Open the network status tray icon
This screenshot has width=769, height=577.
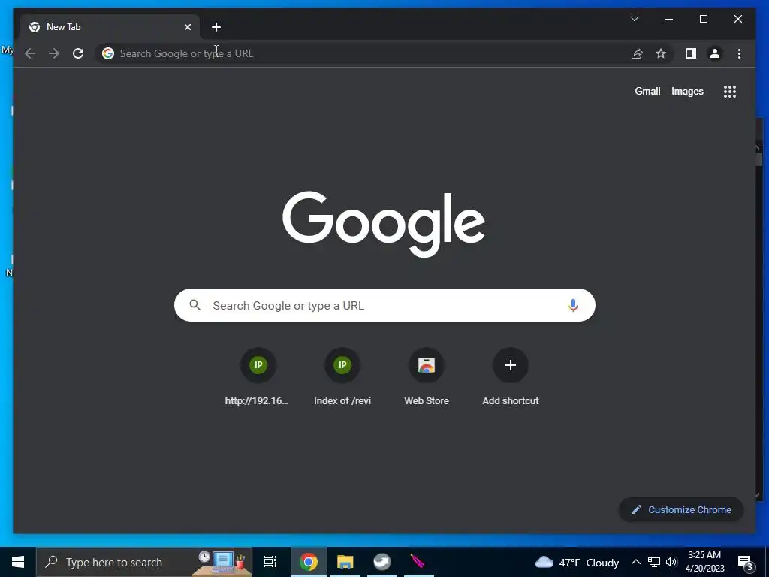click(x=654, y=562)
